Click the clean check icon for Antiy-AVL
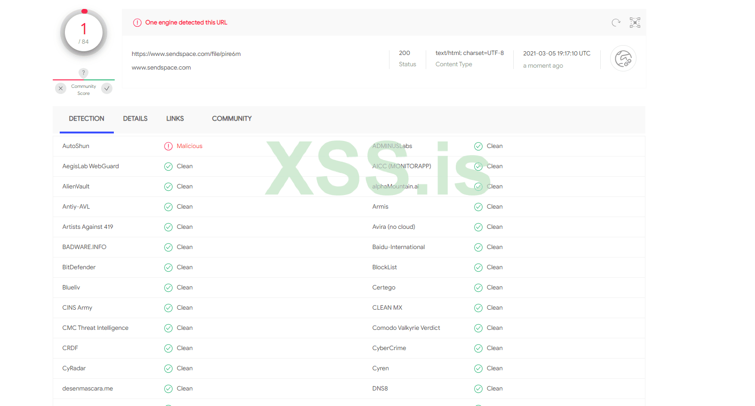 [168, 207]
